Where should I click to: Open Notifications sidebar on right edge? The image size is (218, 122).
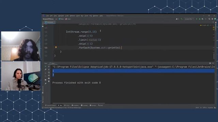(216, 26)
